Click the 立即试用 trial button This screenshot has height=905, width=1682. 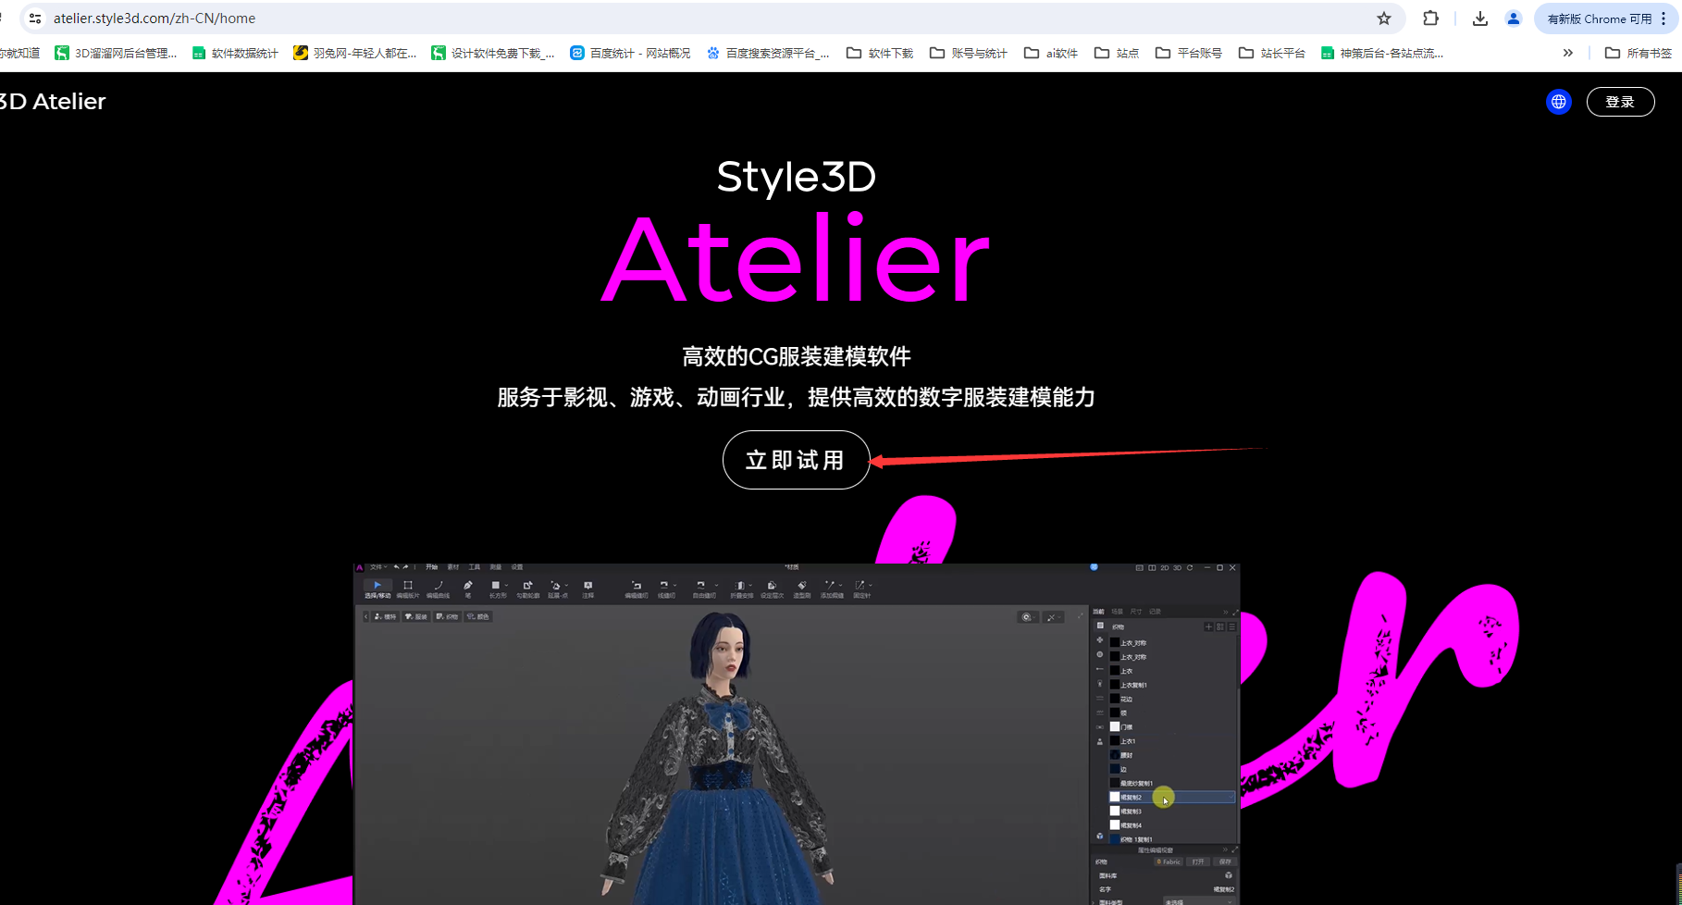[796, 459]
